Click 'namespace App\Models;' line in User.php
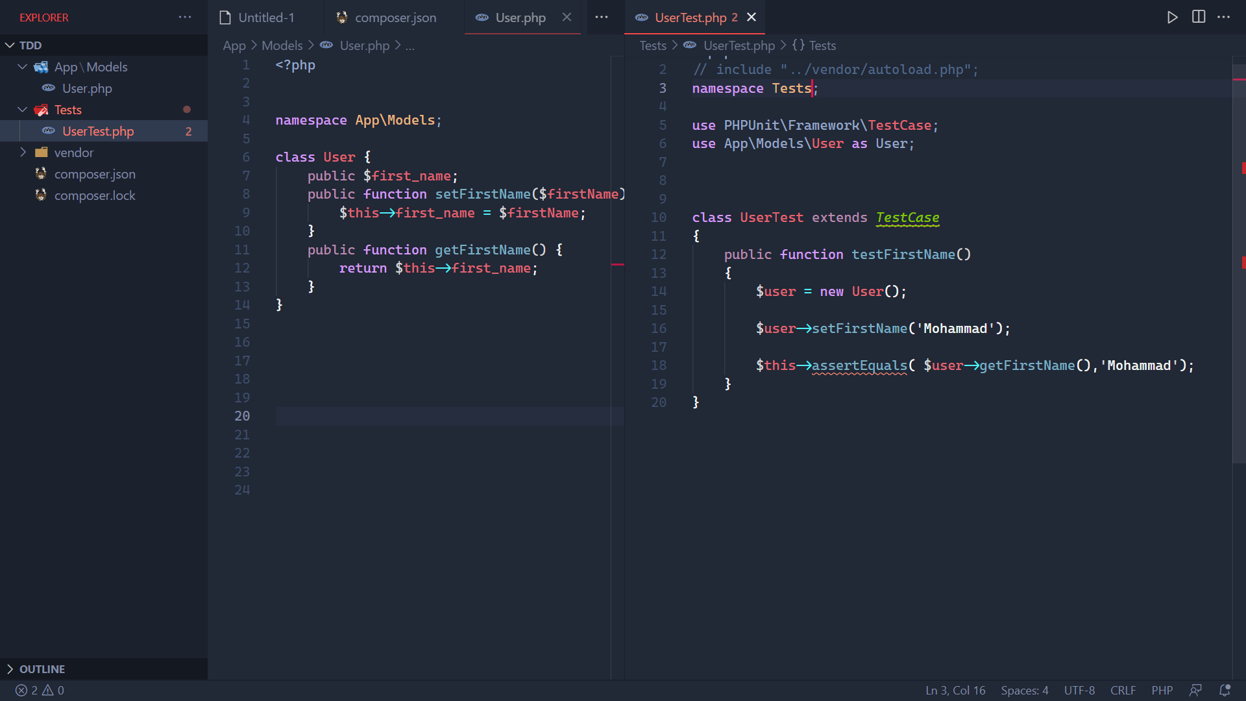 point(358,120)
